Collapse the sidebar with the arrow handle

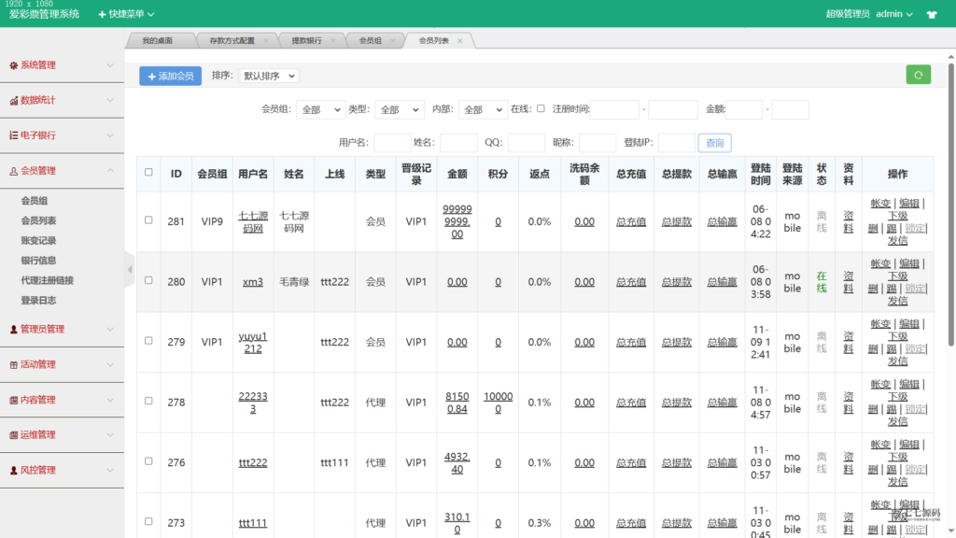[x=129, y=269]
